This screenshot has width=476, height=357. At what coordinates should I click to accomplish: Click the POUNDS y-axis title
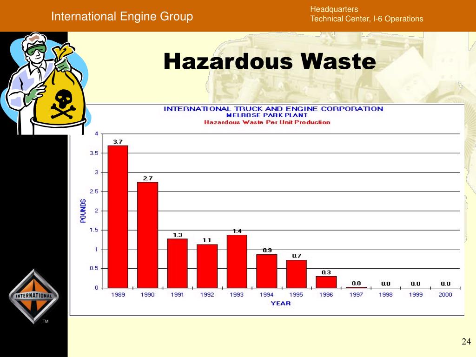tap(83, 211)
